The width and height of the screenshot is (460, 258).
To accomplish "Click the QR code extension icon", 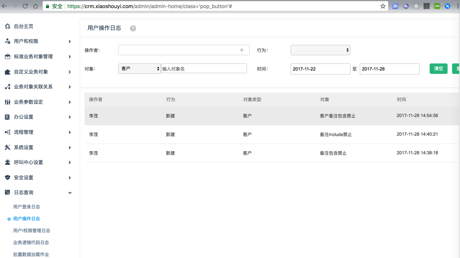I will pos(426,6).
